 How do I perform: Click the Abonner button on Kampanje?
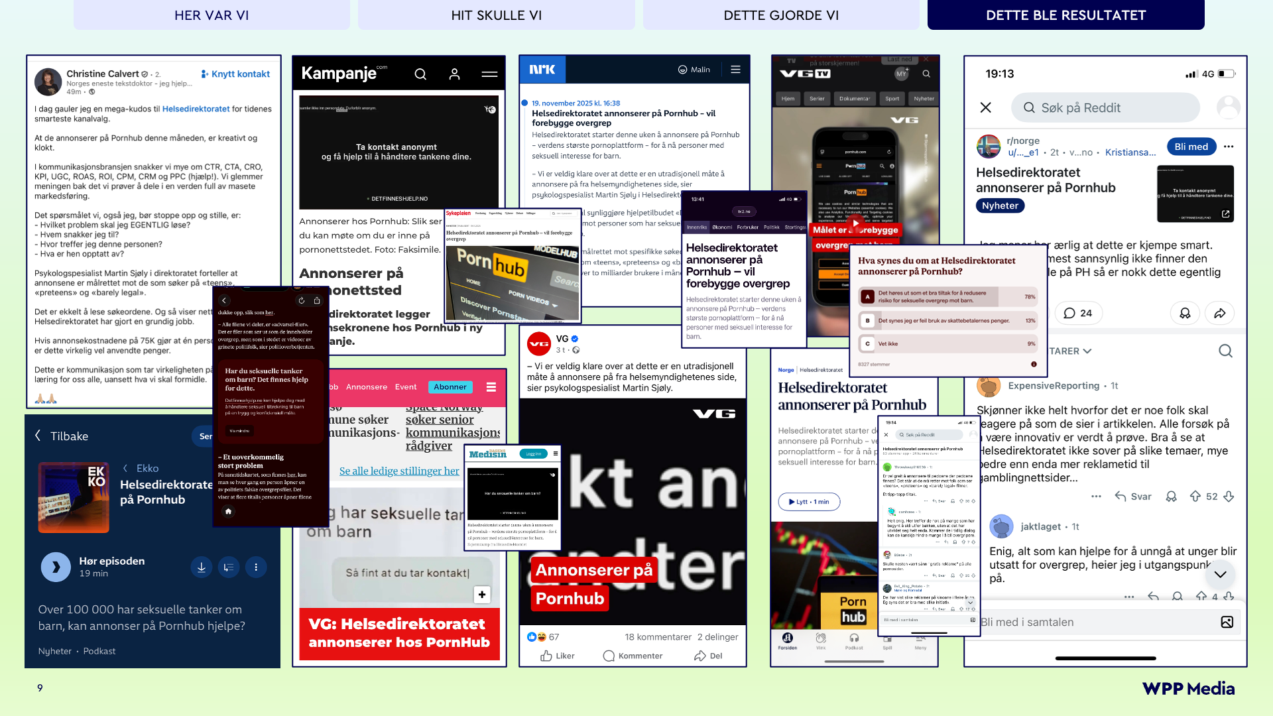(450, 387)
